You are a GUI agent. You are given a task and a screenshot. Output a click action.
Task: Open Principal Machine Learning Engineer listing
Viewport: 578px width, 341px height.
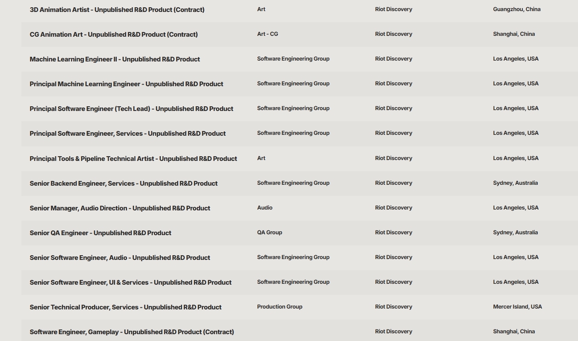point(126,84)
